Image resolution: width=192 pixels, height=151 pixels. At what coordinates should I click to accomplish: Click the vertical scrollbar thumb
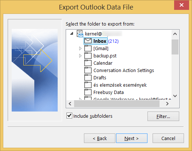coord(175,47)
